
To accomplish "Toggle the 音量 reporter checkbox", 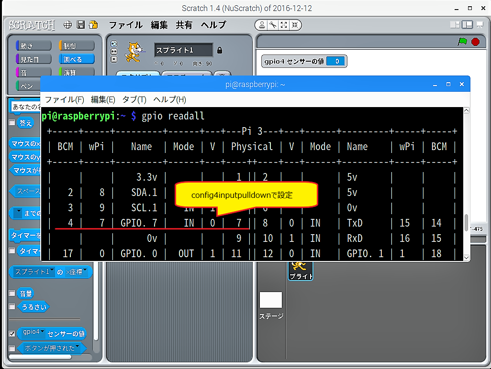I will click(x=12, y=293).
